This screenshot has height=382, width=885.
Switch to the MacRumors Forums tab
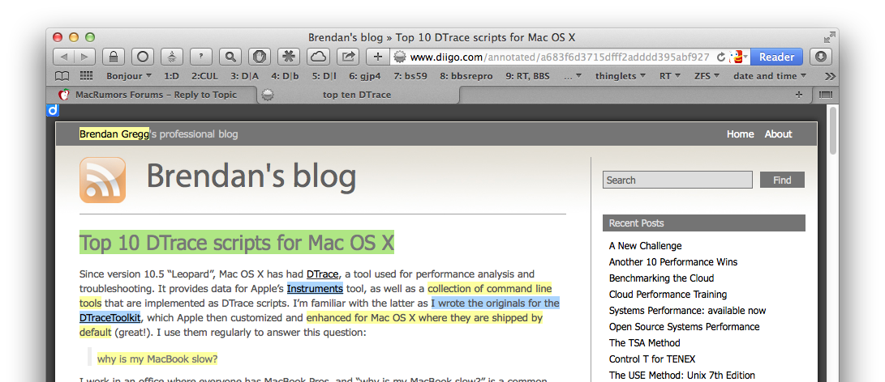pos(152,95)
